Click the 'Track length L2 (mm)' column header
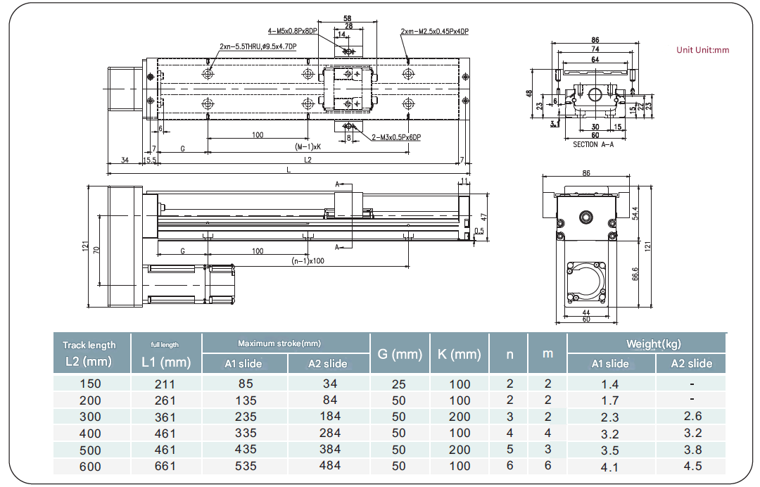The width and height of the screenshot is (760, 487). (89, 353)
